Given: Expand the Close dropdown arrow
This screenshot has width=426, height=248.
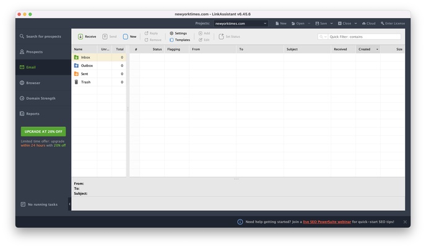Looking at the screenshot, I should 355,24.
